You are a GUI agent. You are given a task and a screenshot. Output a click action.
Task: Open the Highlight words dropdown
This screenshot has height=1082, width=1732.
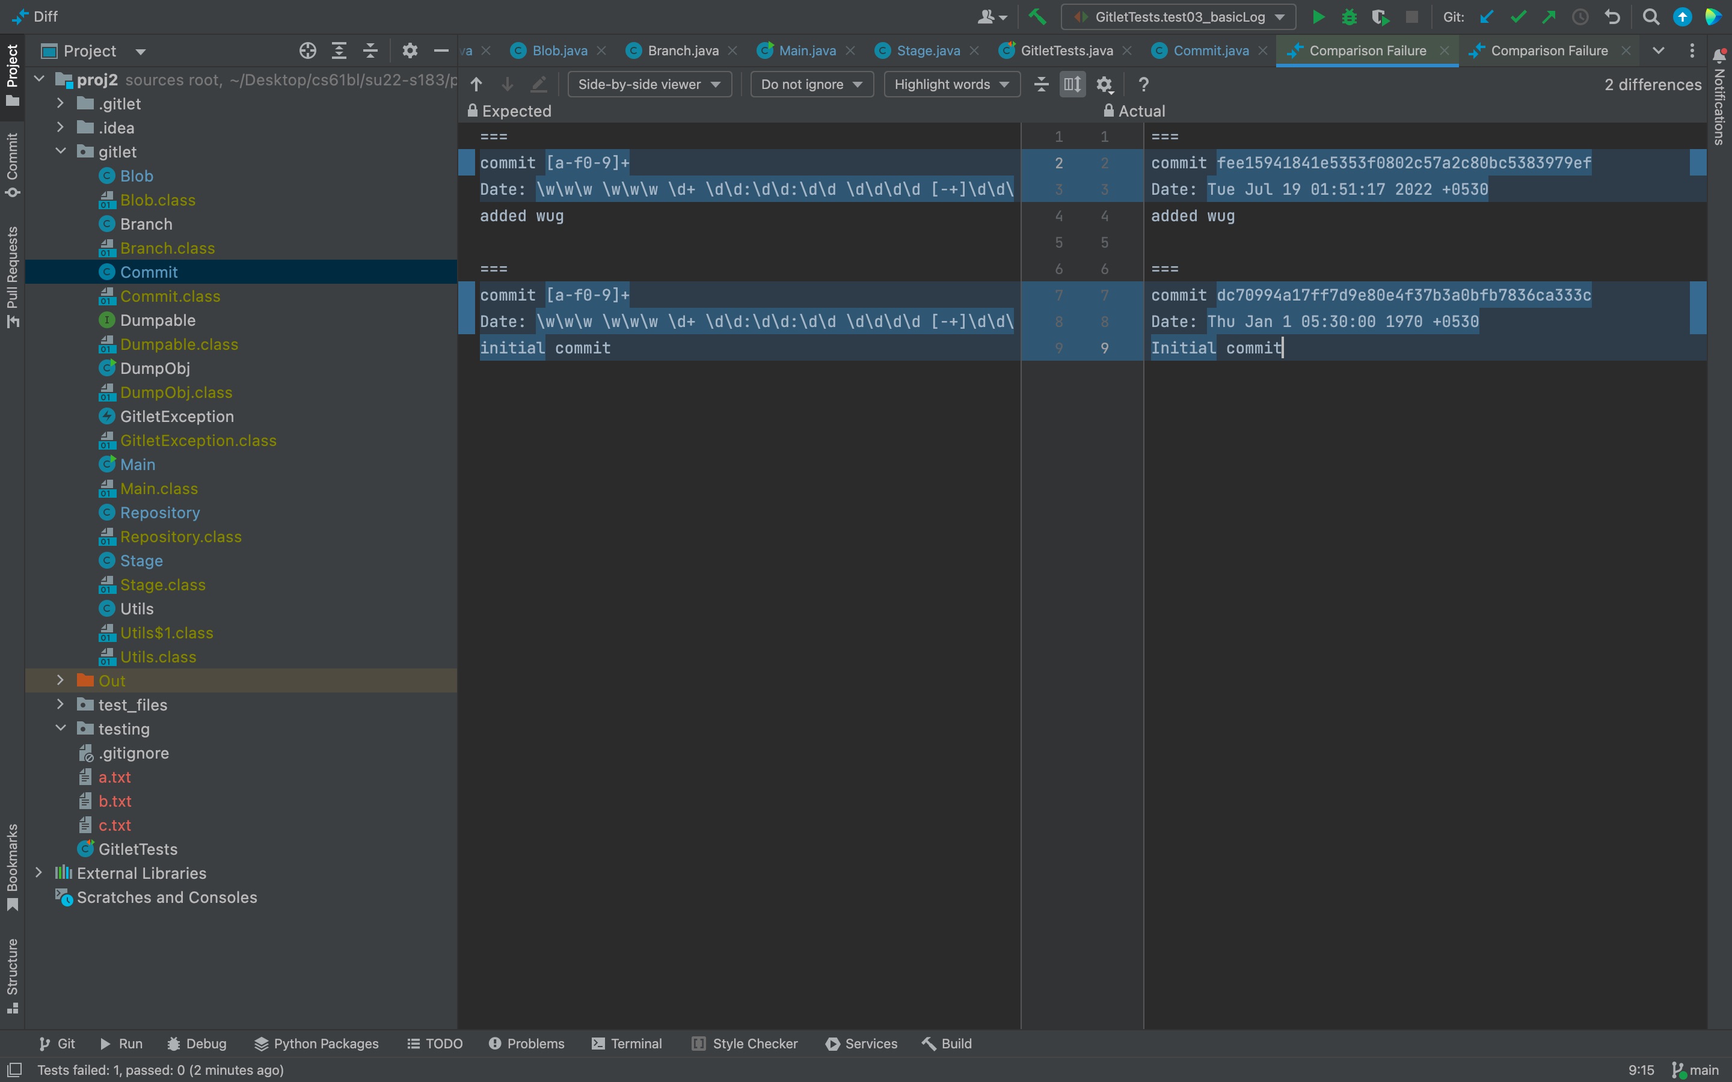(x=951, y=84)
